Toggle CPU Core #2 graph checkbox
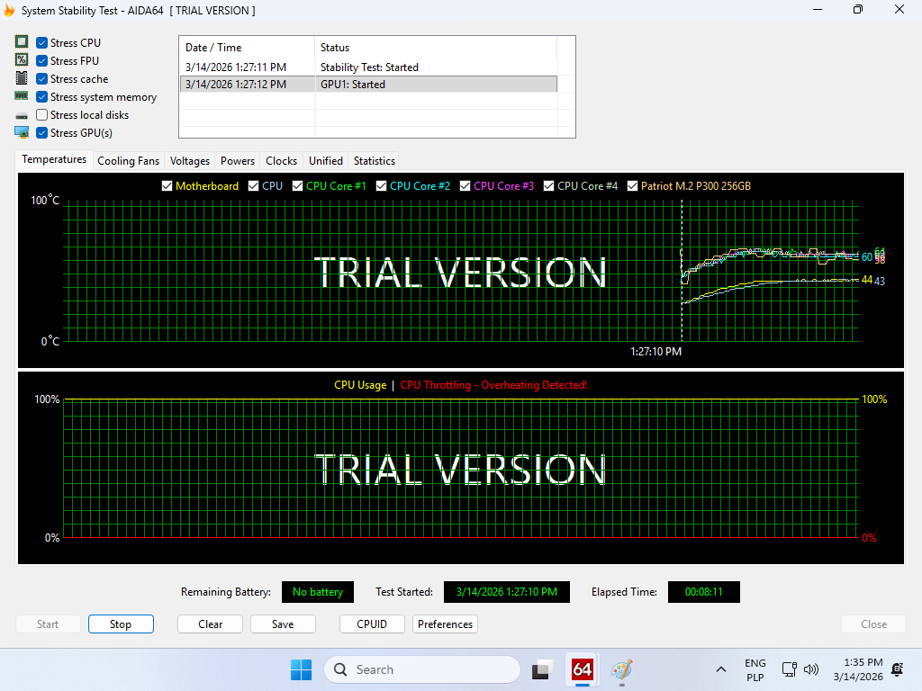The height and width of the screenshot is (691, 922). click(x=381, y=185)
